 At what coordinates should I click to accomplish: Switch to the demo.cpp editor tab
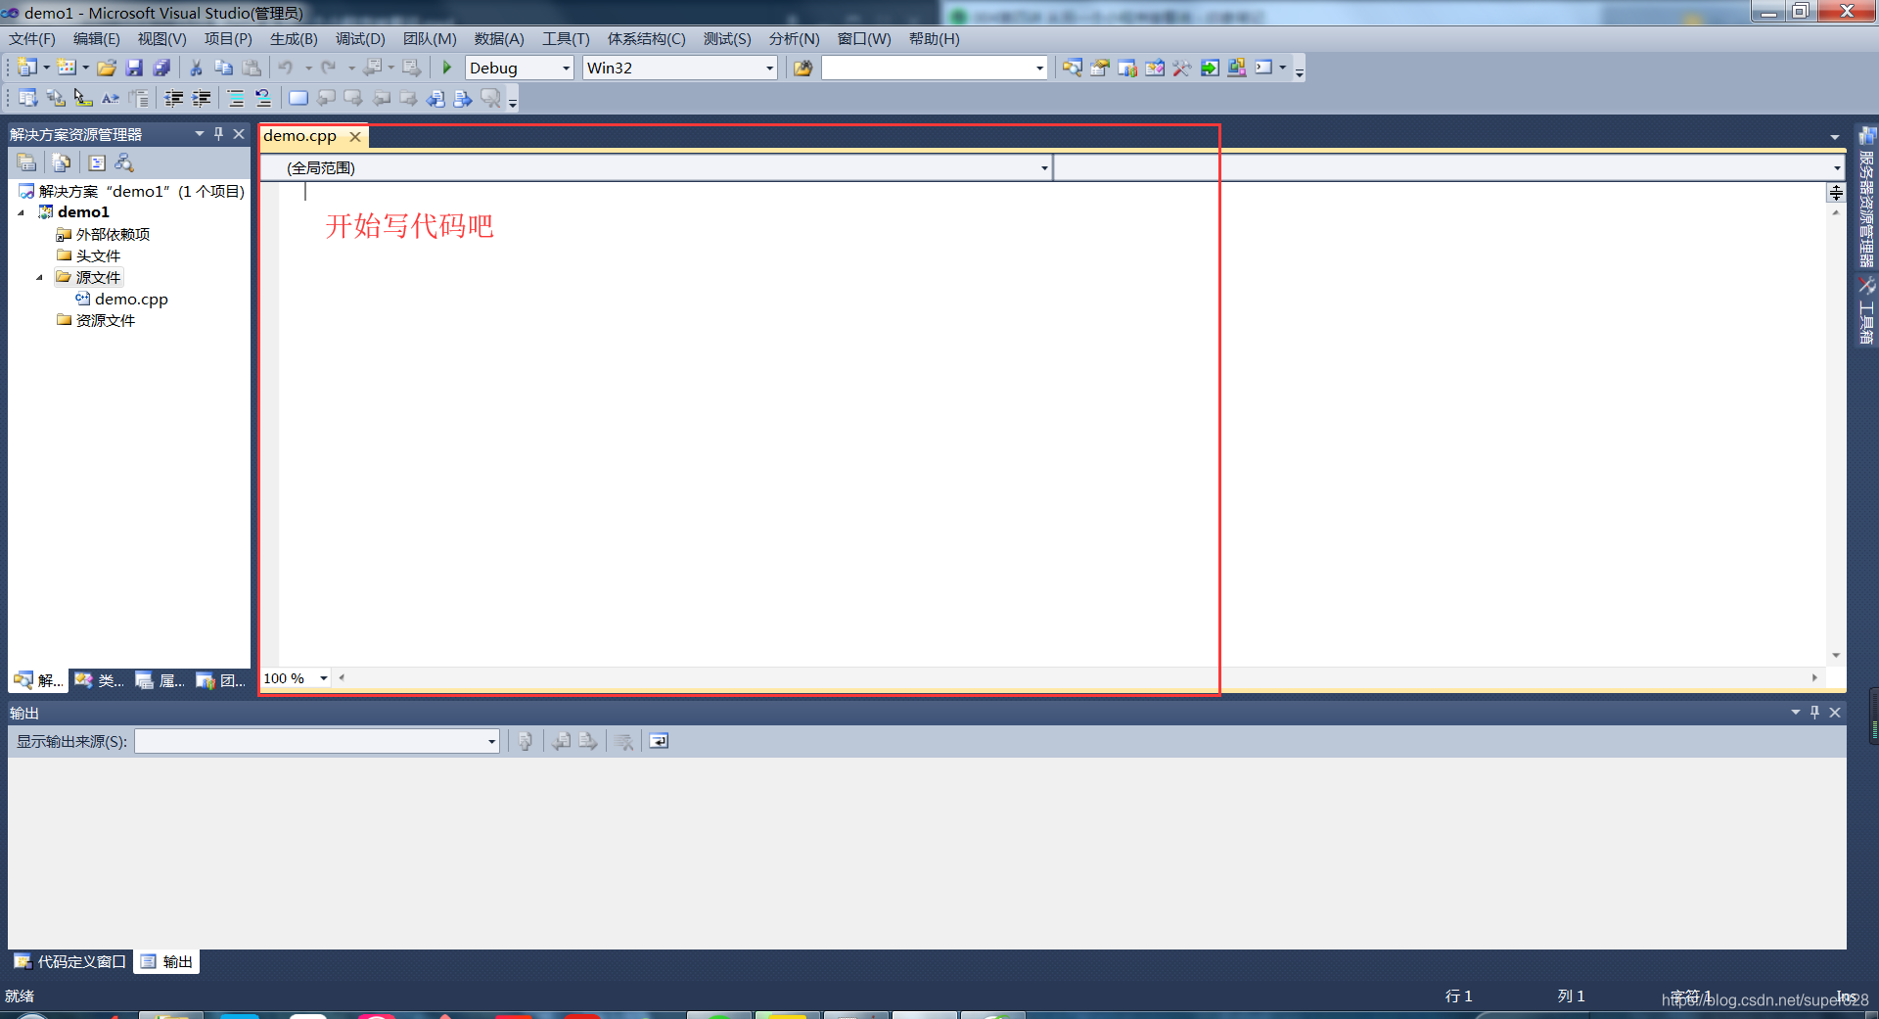pyautogui.click(x=299, y=136)
